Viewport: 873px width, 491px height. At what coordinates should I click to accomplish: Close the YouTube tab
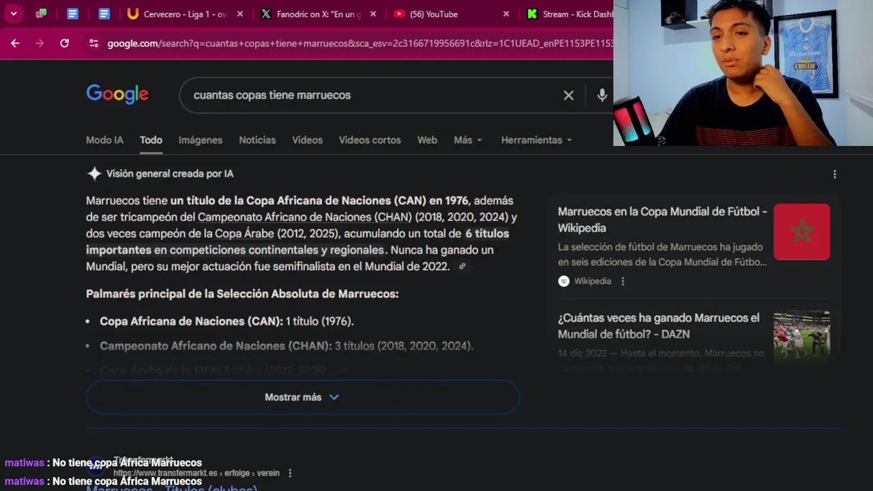(x=506, y=14)
